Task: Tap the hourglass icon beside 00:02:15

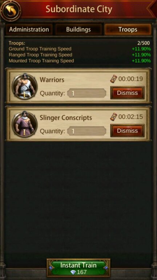Action: pyautogui.click(x=113, y=117)
